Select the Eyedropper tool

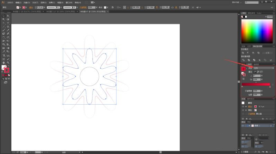click(x=3, y=52)
